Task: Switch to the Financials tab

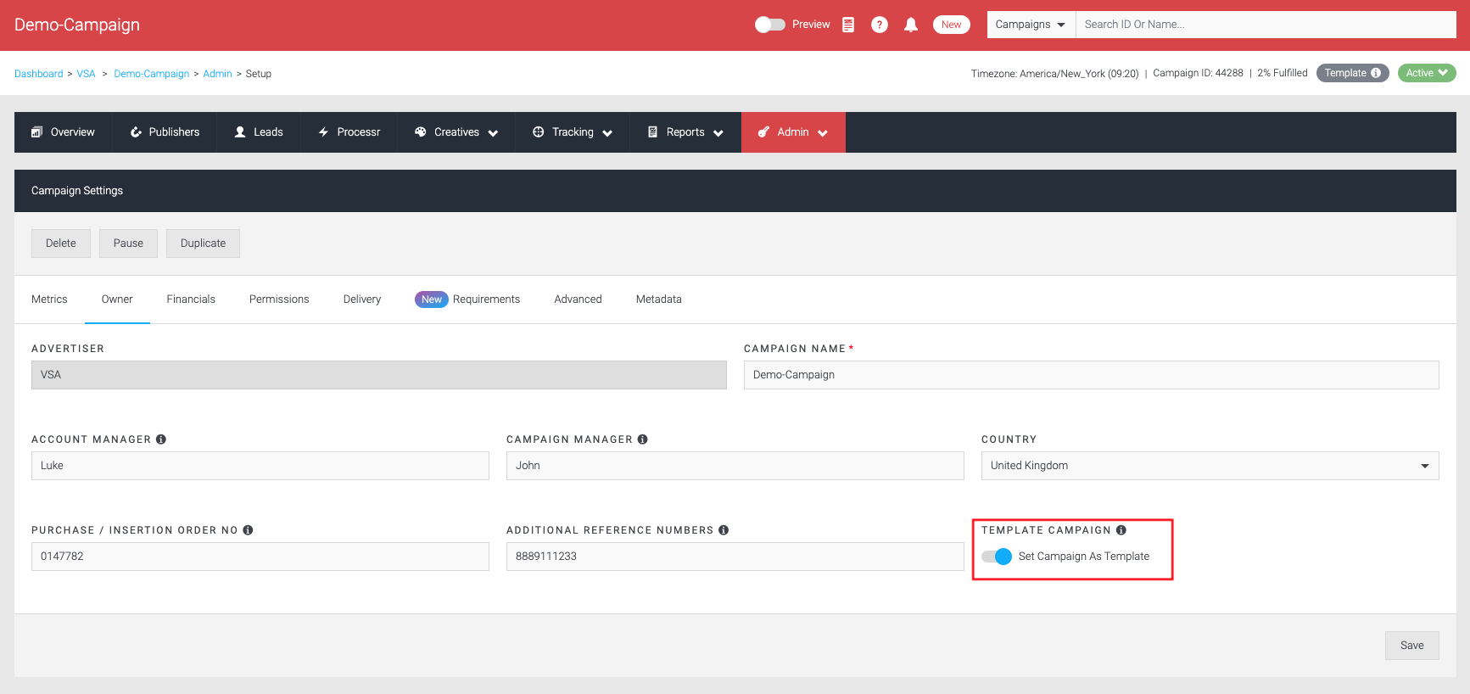Action: [x=191, y=299]
